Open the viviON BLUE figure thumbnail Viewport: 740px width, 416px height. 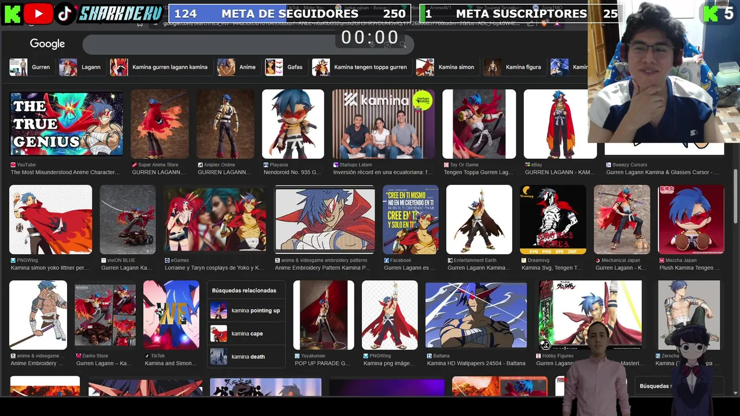click(x=128, y=220)
